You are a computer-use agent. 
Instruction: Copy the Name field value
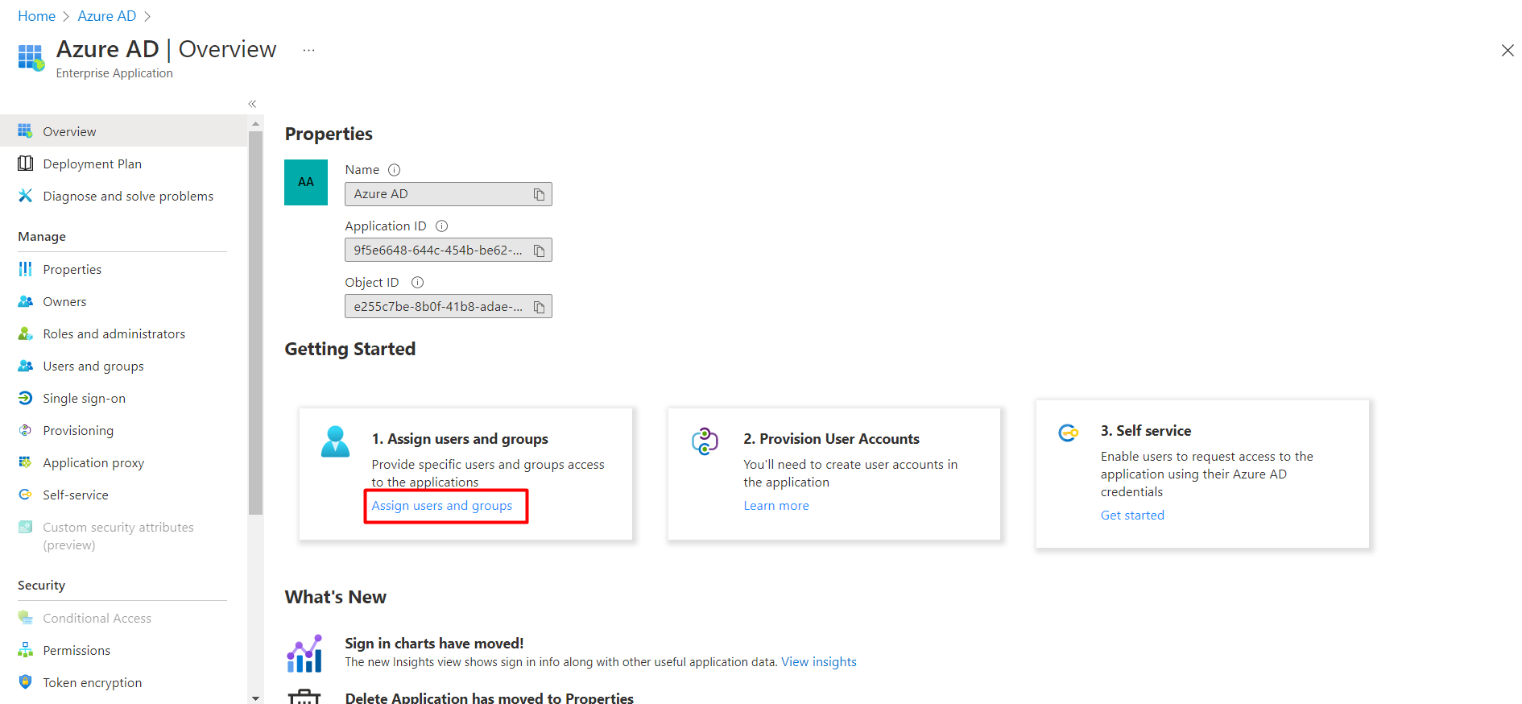(540, 194)
